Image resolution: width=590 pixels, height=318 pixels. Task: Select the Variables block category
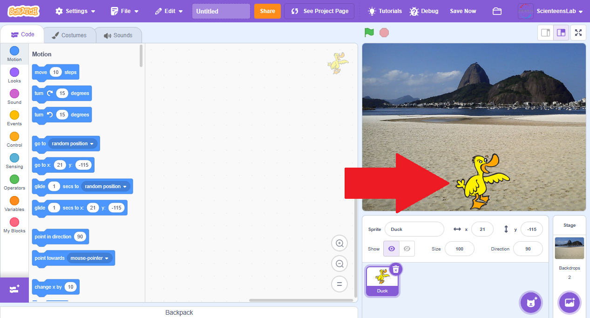pos(14,204)
